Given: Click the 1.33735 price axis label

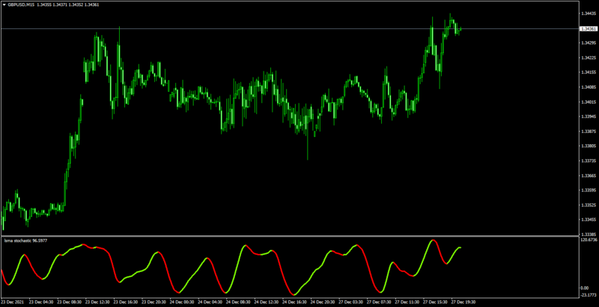Looking at the screenshot, I should 589,161.
